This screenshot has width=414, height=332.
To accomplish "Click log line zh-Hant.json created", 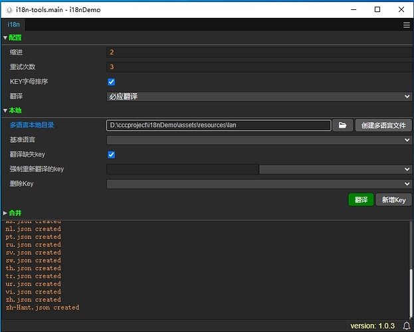I will 43,307.
